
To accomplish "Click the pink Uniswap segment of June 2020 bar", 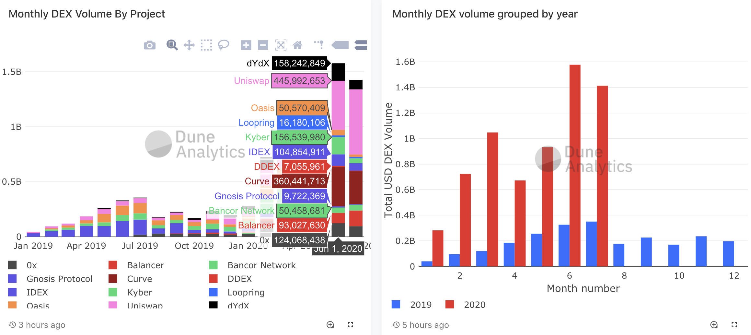I will (x=338, y=105).
